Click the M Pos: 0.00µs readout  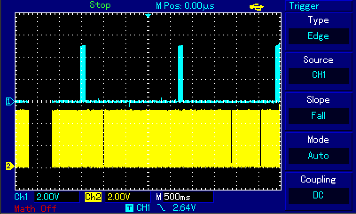click(185, 6)
